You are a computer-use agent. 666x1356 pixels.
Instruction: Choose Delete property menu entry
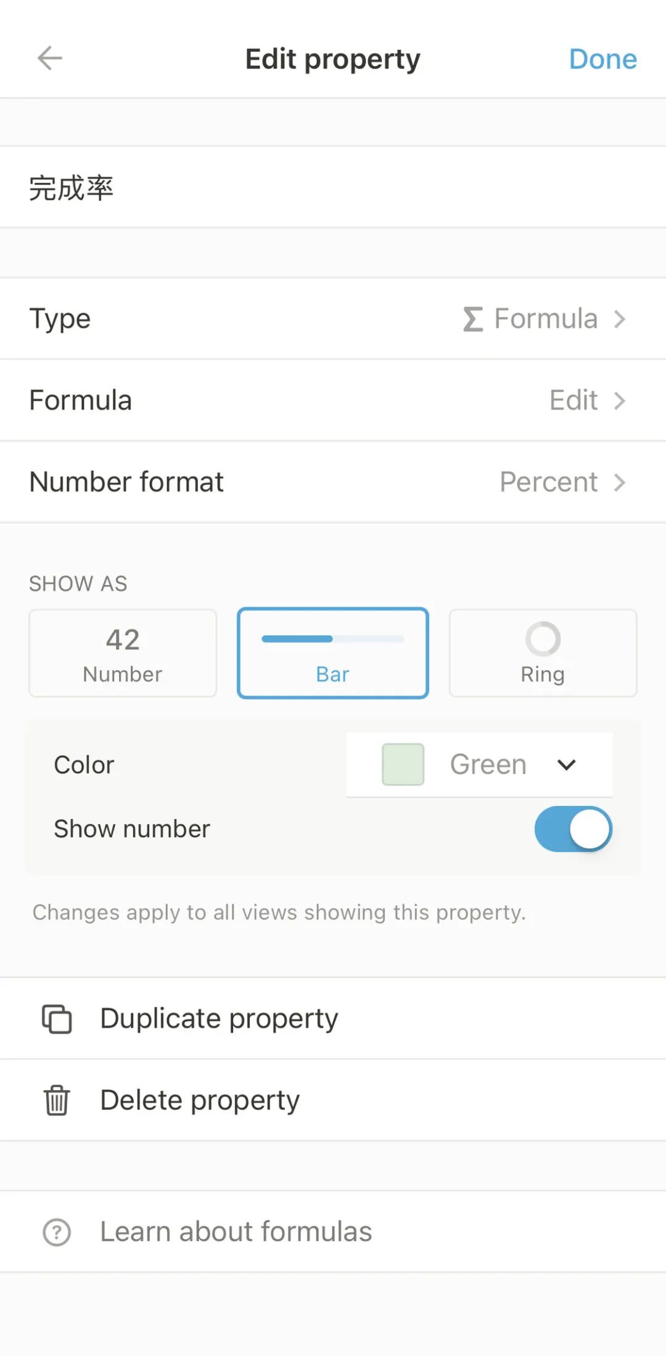click(200, 1101)
